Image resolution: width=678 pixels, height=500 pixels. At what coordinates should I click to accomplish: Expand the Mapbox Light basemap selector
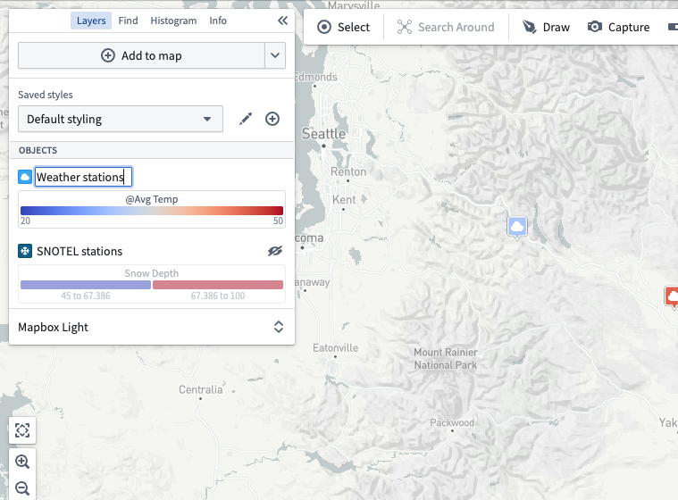coord(279,327)
